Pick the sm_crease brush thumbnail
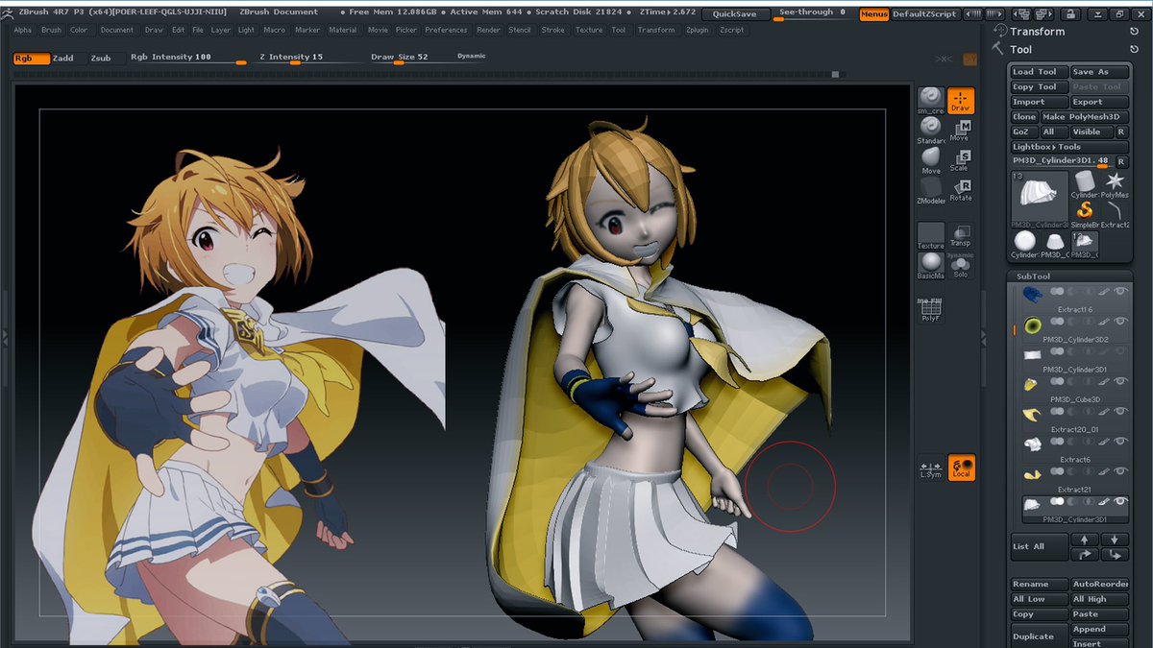1153x648 pixels. [x=931, y=101]
